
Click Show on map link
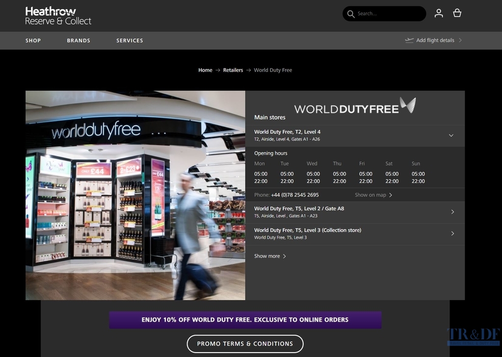point(373,195)
